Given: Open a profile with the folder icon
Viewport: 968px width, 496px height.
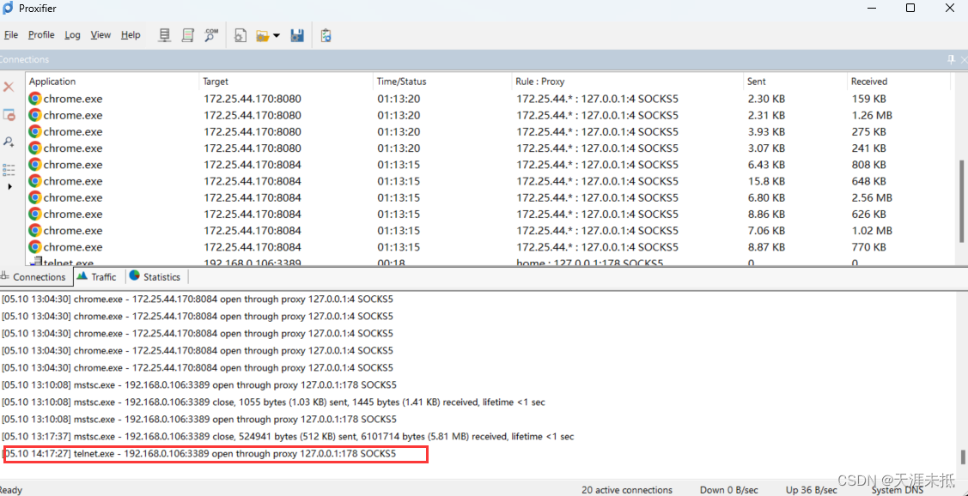Looking at the screenshot, I should click(x=262, y=36).
